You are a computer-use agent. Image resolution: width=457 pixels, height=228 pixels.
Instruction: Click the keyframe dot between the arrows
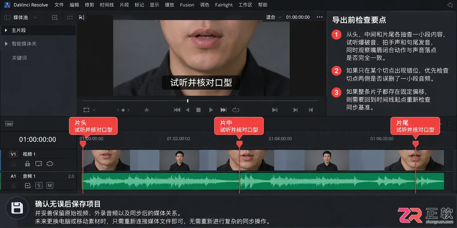point(123,110)
